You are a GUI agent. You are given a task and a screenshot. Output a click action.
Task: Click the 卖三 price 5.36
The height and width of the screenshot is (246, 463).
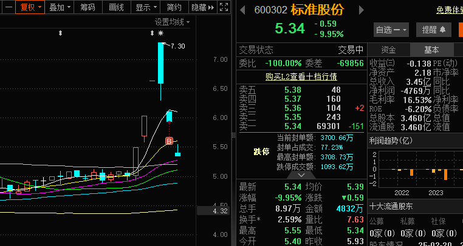[293, 108]
